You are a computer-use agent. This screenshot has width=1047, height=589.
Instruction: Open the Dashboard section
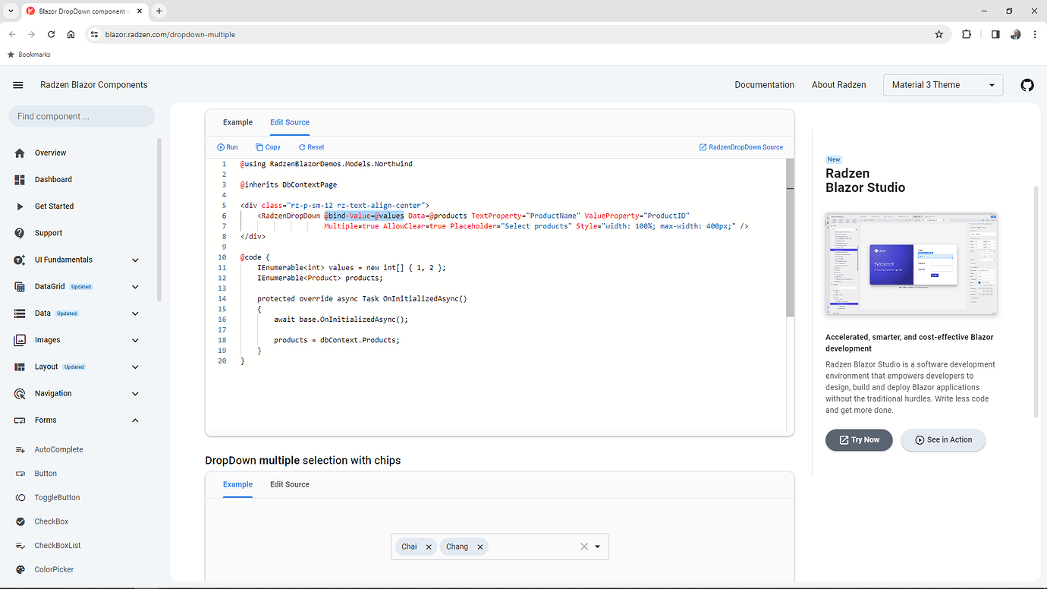(52, 179)
